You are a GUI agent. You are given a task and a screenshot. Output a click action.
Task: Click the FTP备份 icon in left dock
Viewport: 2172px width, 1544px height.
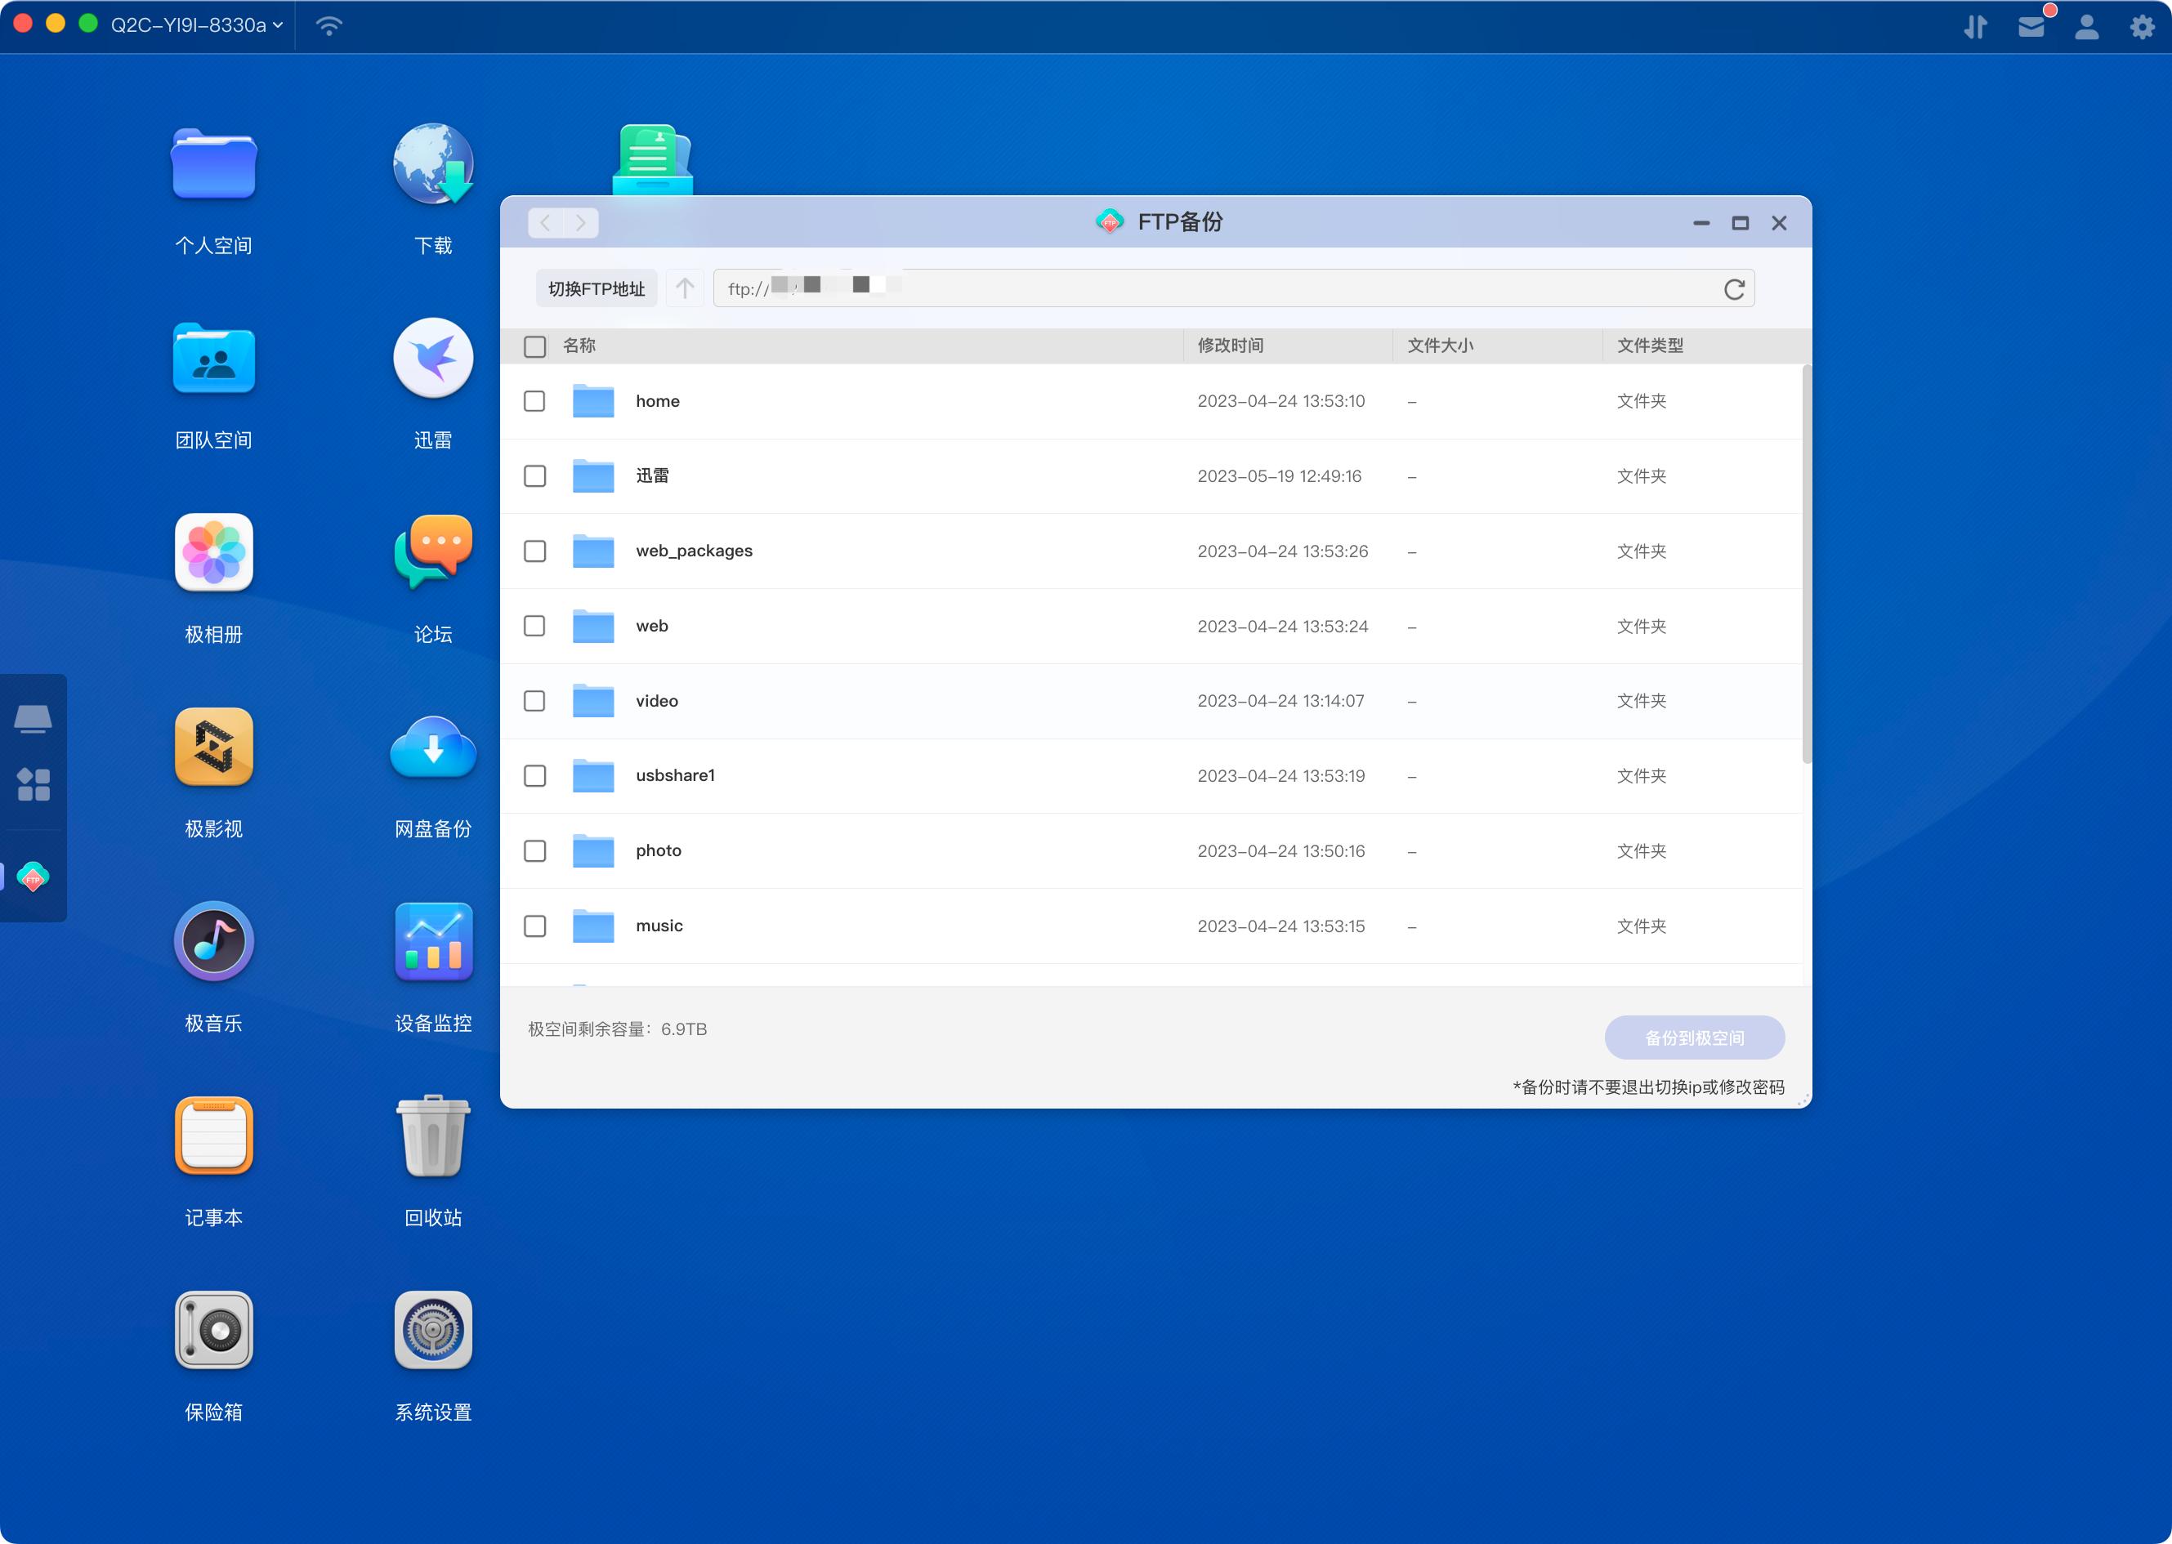click(x=34, y=877)
